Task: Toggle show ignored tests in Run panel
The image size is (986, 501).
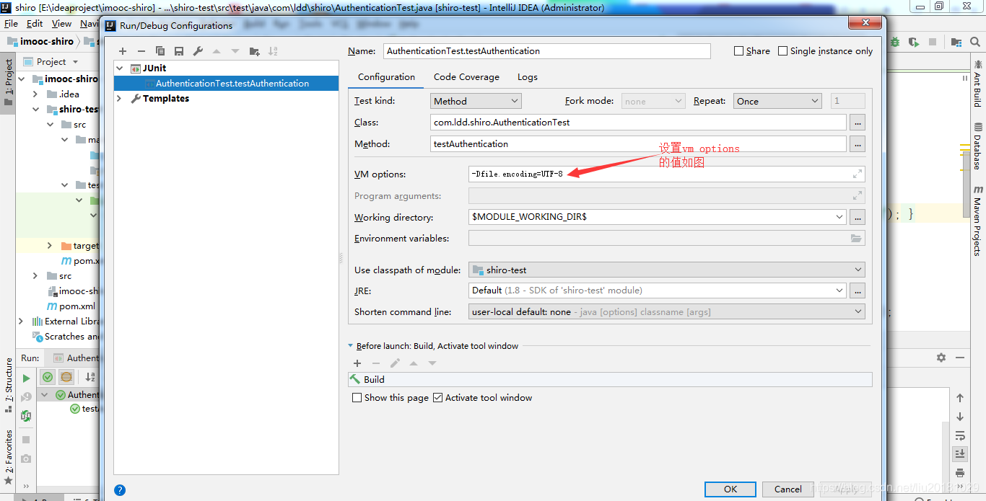Action: pyautogui.click(x=66, y=376)
